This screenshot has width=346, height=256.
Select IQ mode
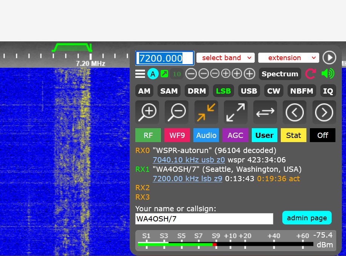(328, 91)
